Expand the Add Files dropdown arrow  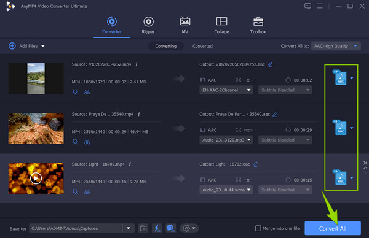(x=43, y=46)
